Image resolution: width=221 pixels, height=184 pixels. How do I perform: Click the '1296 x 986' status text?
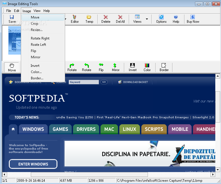(x=96, y=181)
